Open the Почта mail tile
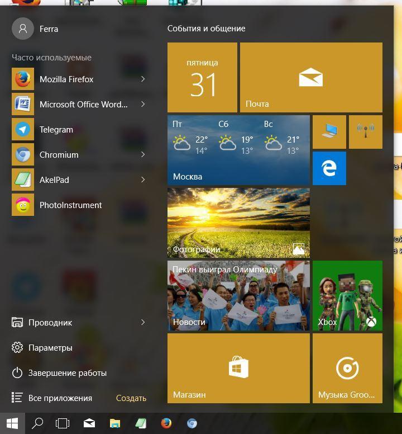This screenshot has width=402, height=434. point(311,78)
